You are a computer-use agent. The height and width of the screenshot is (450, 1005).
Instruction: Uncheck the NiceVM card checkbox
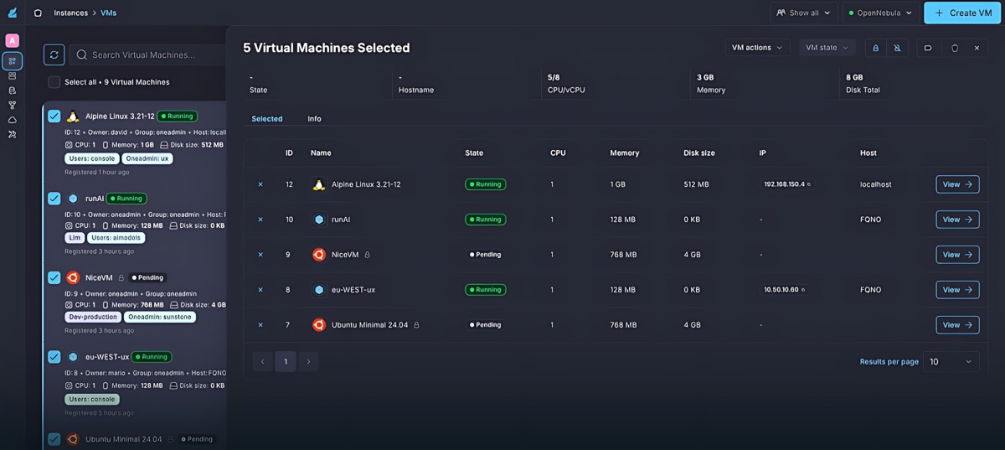(54, 277)
